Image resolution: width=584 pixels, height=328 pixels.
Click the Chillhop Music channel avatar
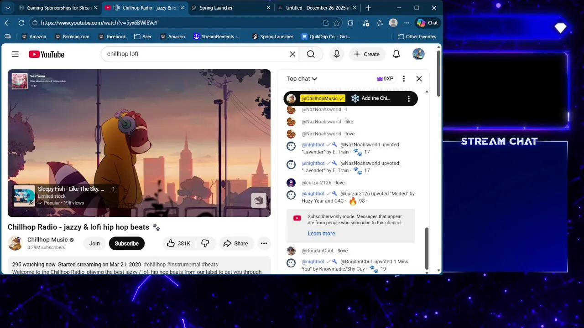[x=16, y=243]
